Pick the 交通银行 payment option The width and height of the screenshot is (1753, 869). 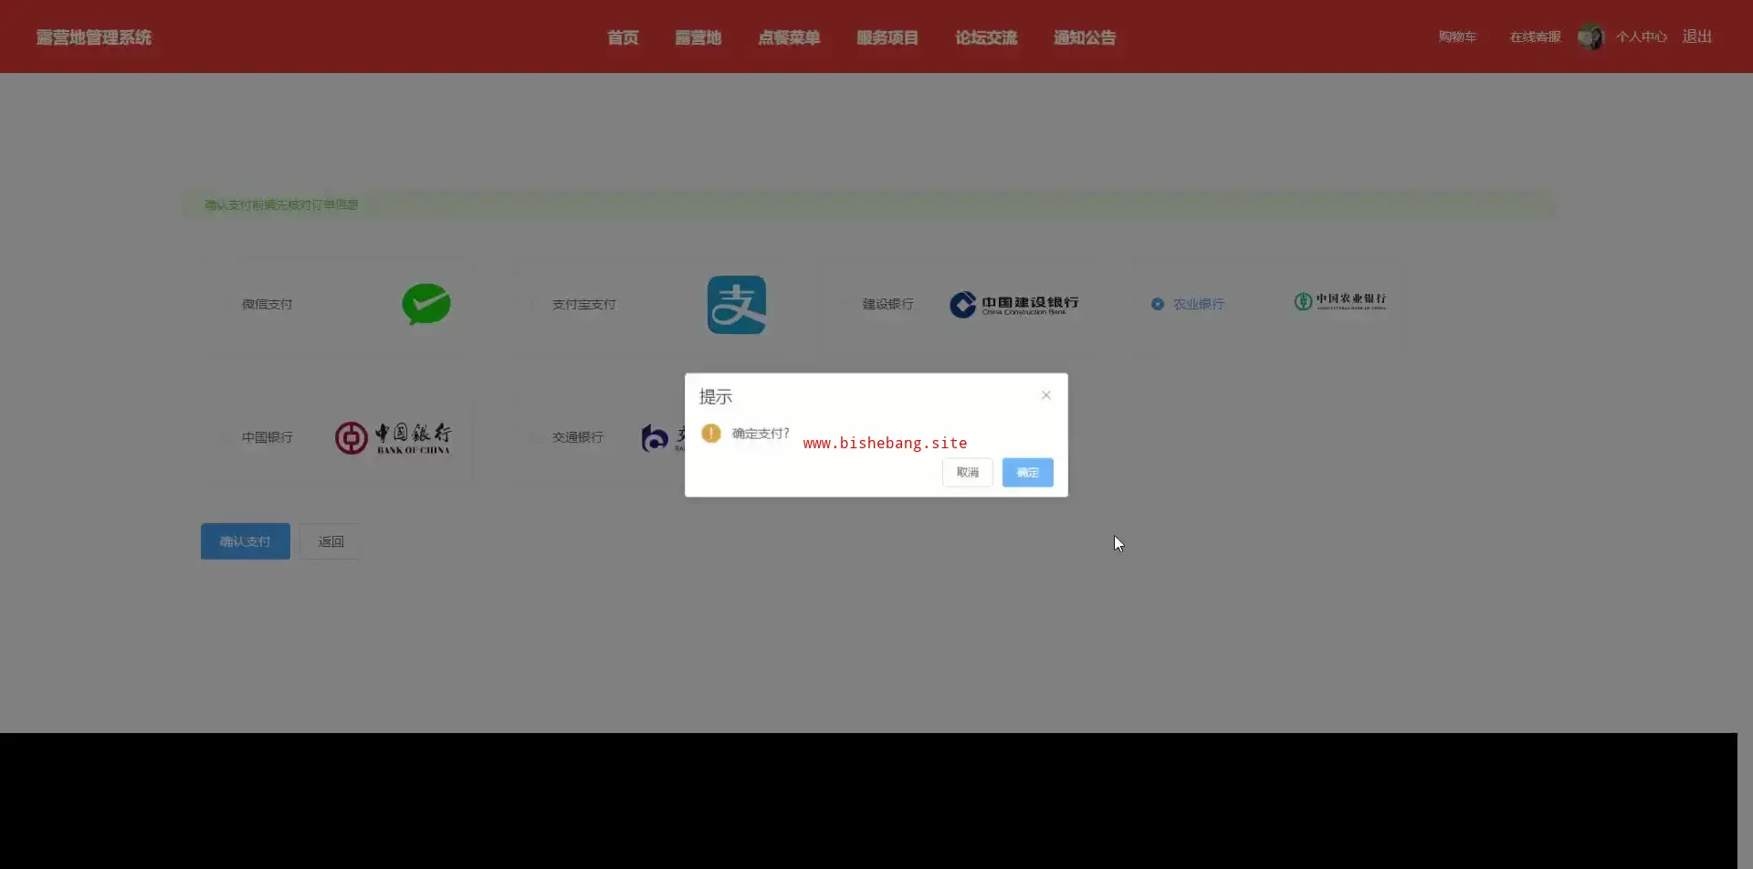click(x=577, y=438)
